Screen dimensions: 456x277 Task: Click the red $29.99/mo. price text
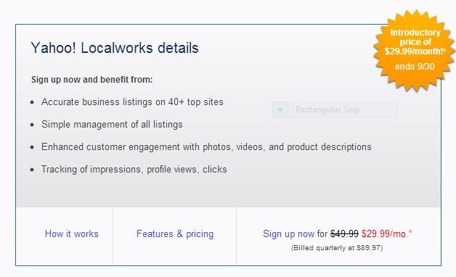tap(387, 233)
